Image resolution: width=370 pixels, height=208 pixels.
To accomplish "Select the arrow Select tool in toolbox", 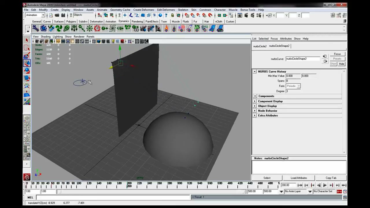I will 27,40.
